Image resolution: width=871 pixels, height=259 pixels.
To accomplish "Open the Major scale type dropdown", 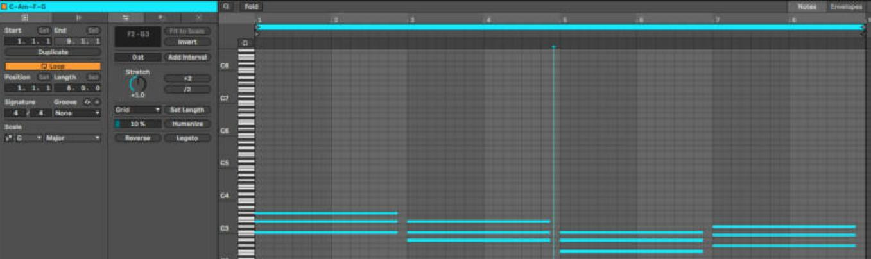I will tap(73, 138).
